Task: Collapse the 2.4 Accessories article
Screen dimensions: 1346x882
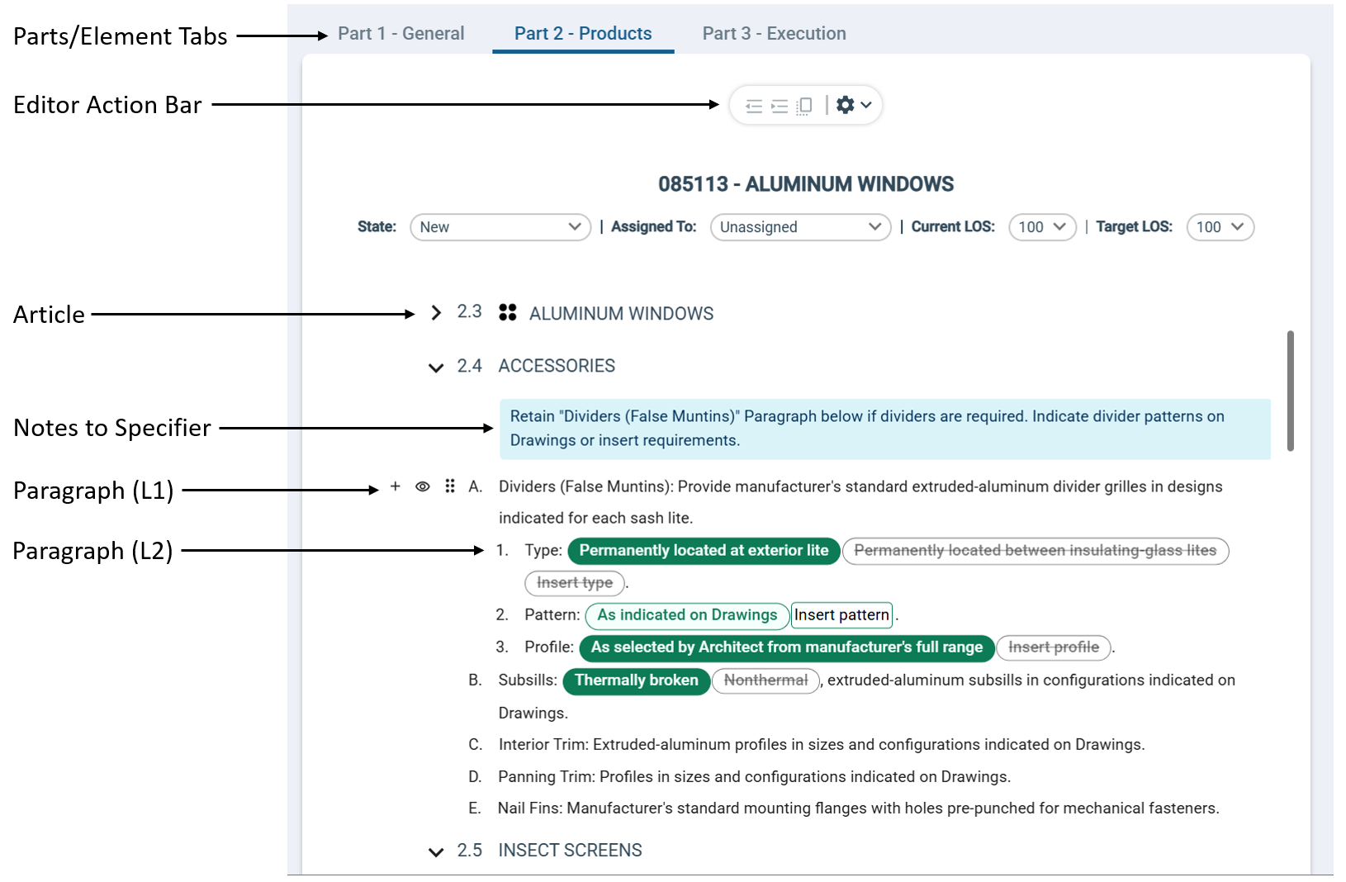Action: click(436, 367)
